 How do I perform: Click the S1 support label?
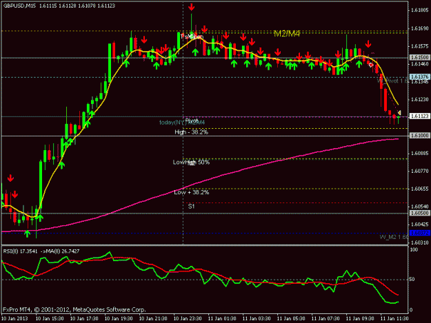(191, 206)
